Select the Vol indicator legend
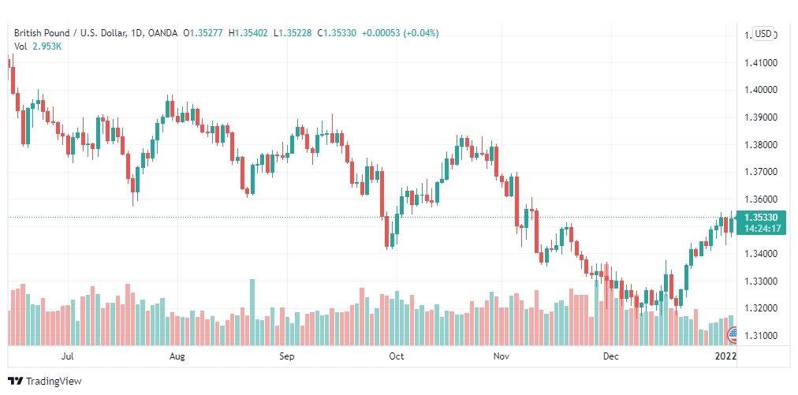Viewport: 798px width, 395px height. tap(21, 47)
